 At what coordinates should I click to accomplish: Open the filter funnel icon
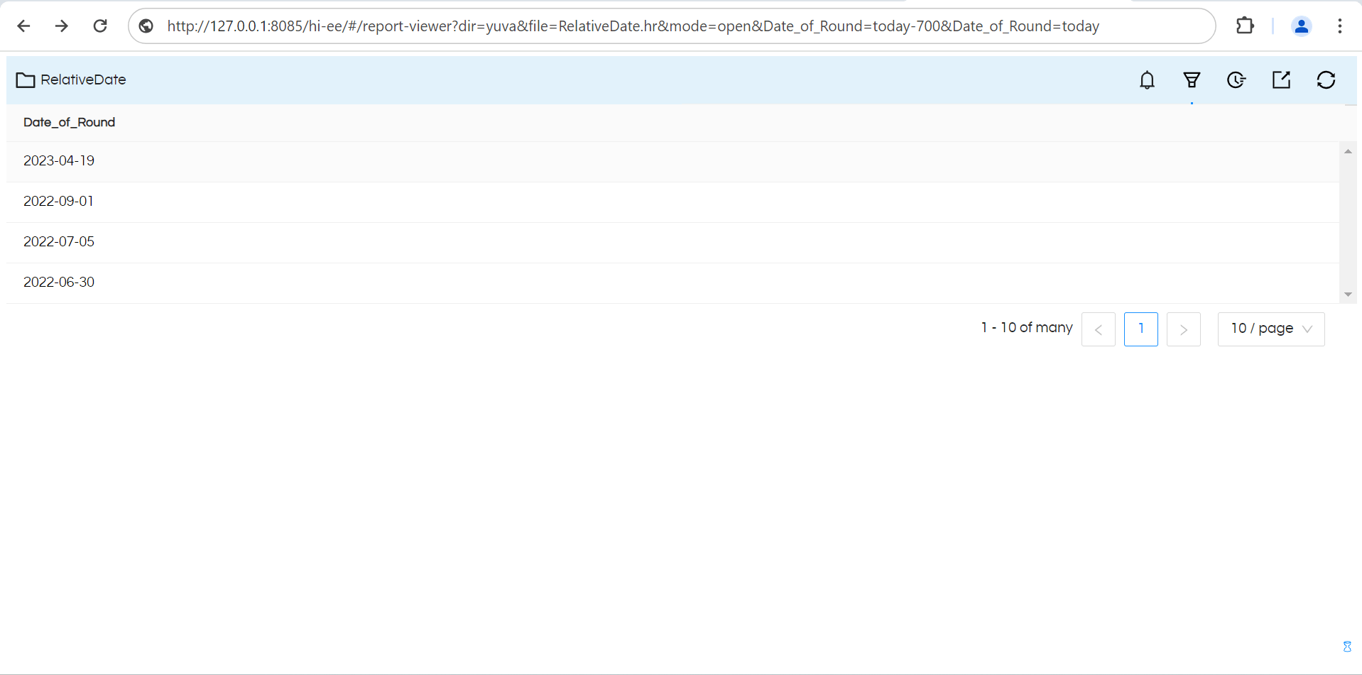pos(1192,80)
